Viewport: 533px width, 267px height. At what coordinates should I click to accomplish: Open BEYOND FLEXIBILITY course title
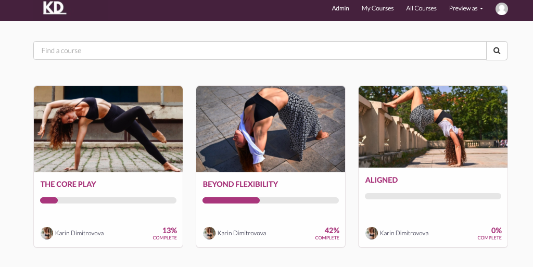tap(240, 184)
